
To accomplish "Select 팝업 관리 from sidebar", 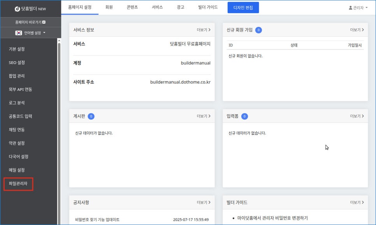I will point(17,76).
